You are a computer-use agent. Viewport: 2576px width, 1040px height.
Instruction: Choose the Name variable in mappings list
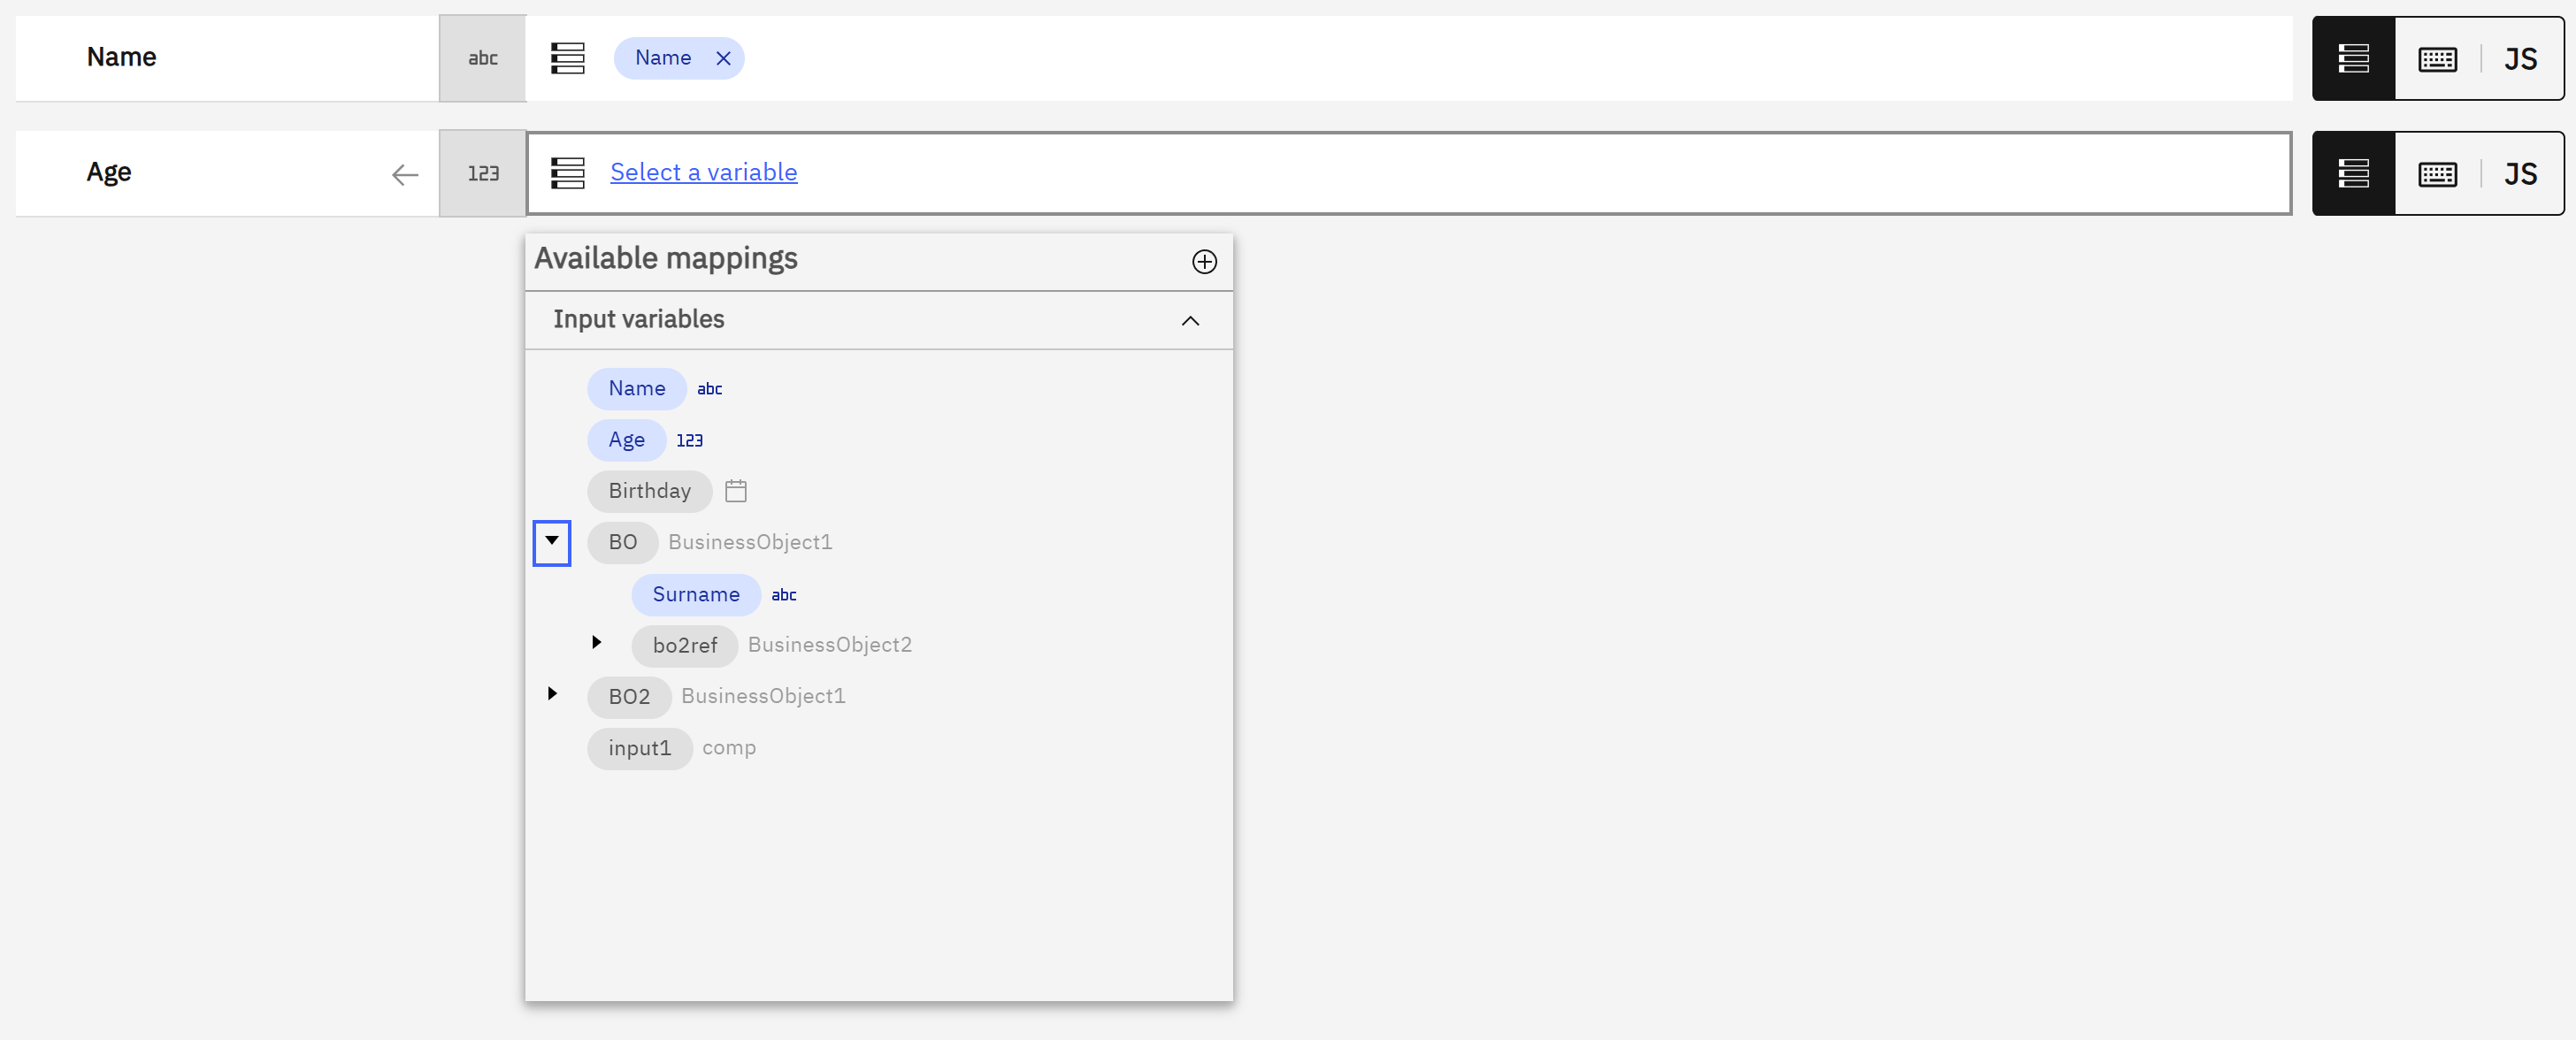(636, 389)
